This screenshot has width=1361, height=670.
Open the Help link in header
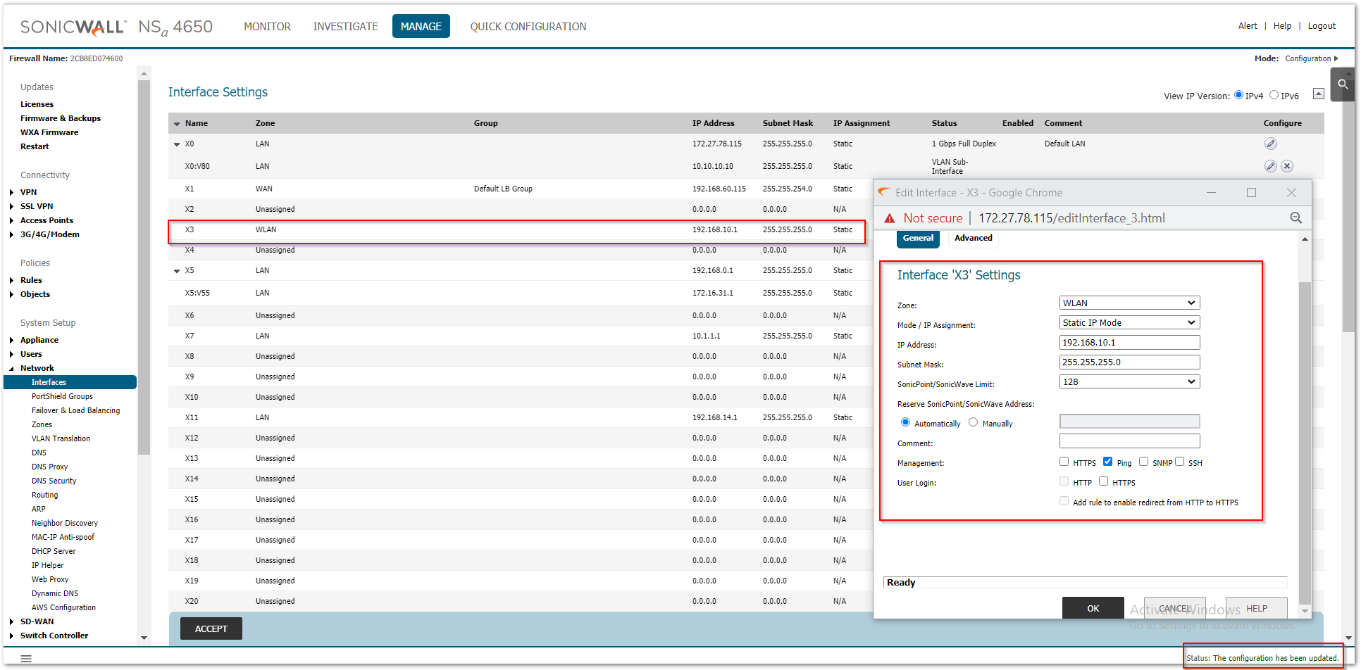[1282, 26]
